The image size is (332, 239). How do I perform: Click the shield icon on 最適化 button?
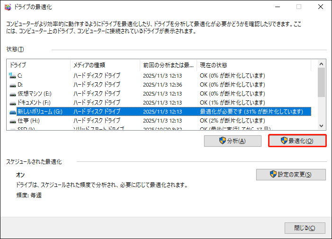pos(284,140)
